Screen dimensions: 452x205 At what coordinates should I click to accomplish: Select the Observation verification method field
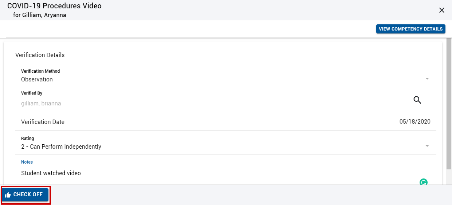(226, 76)
